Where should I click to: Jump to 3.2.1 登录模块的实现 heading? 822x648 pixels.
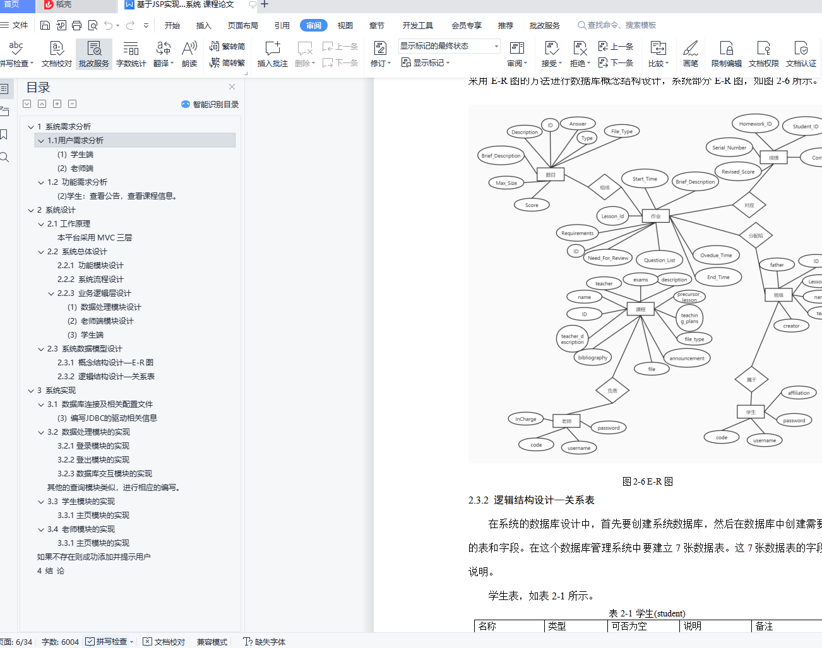(x=93, y=446)
